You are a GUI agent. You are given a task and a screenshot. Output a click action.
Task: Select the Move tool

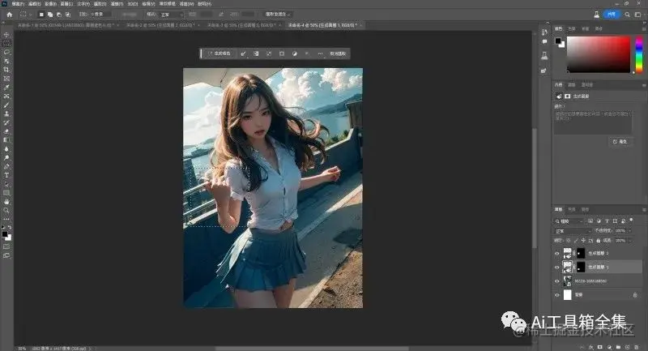6,35
